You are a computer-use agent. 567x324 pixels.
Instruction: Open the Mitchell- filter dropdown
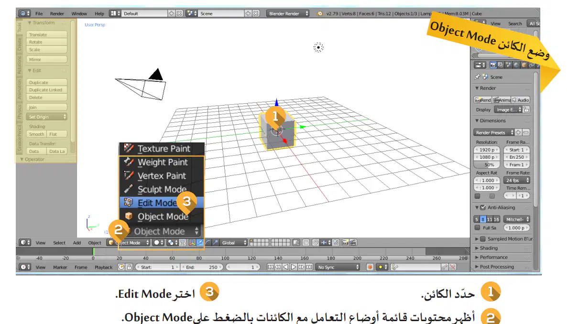(517, 219)
